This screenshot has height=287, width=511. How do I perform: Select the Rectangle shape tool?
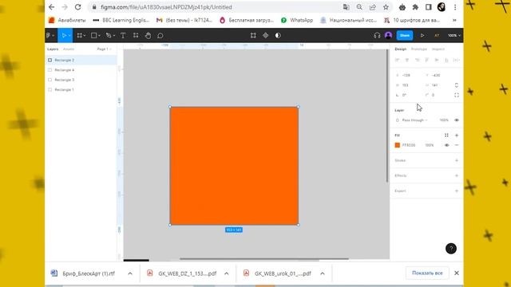click(94, 35)
